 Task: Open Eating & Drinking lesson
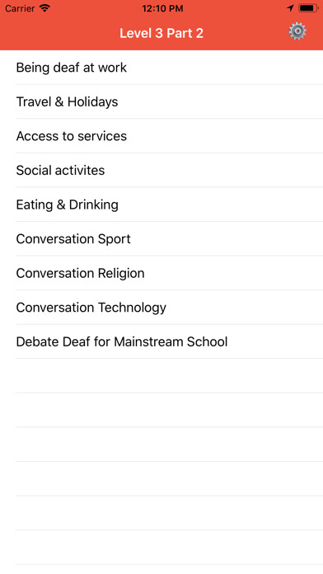point(161,205)
